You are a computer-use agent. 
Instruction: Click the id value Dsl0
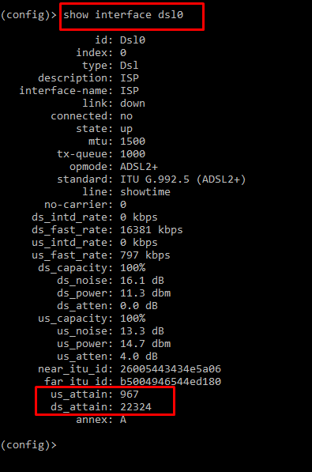tap(133, 40)
